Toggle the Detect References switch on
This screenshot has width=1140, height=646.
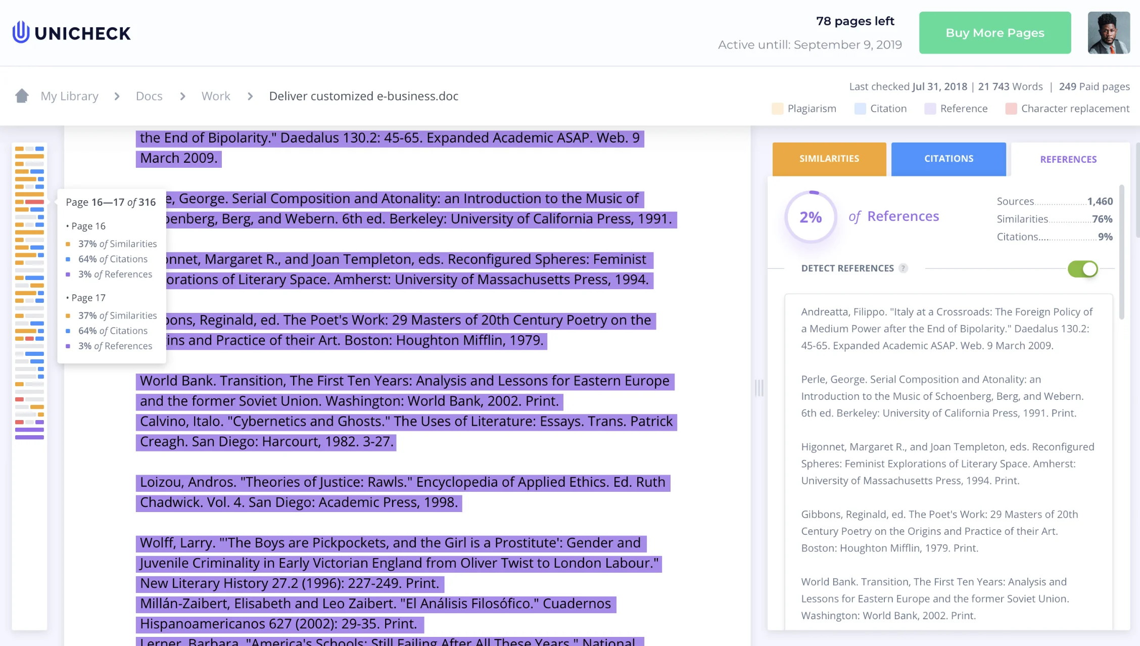click(x=1083, y=268)
